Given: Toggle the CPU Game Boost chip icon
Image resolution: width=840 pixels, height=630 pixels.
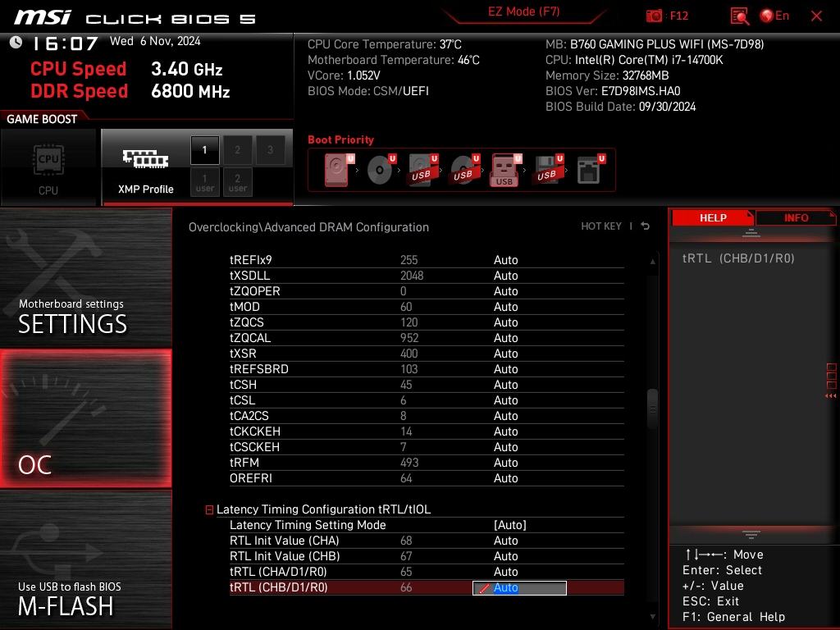Looking at the screenshot, I should point(48,160).
